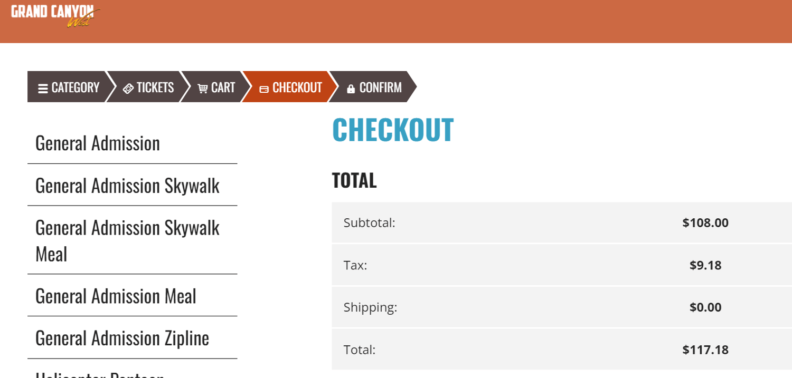The width and height of the screenshot is (792, 378).
Task: Click the ticket icon in the Tickets step
Action: tap(128, 88)
